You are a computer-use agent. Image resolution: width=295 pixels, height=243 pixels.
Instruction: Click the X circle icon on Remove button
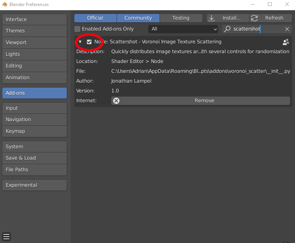coord(116,101)
